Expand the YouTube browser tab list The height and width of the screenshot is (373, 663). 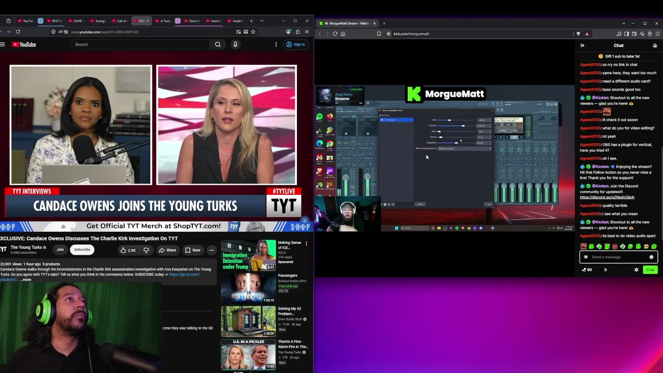262,21
